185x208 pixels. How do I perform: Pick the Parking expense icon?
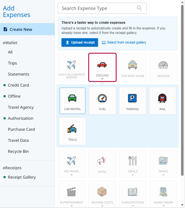[133, 101]
